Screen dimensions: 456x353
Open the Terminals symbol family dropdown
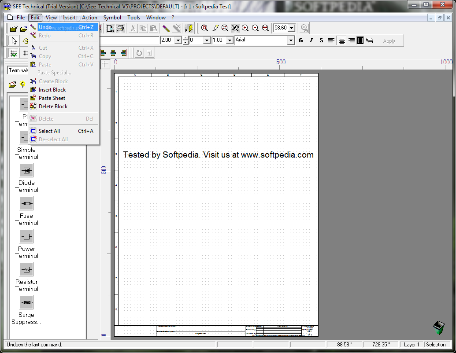tap(18, 70)
